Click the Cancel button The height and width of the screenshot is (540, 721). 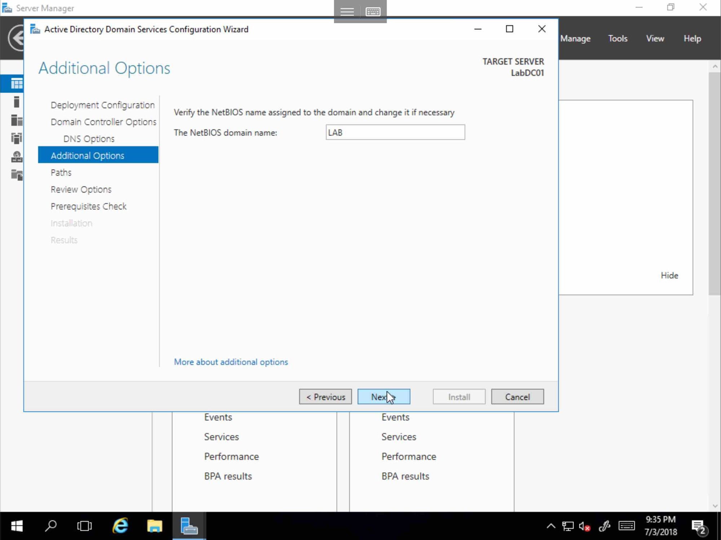coord(517,397)
